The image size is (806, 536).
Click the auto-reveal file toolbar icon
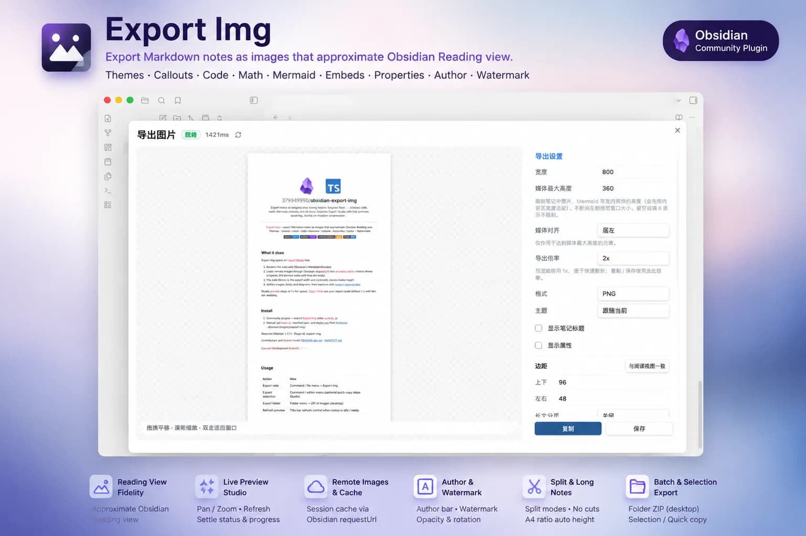(205, 118)
